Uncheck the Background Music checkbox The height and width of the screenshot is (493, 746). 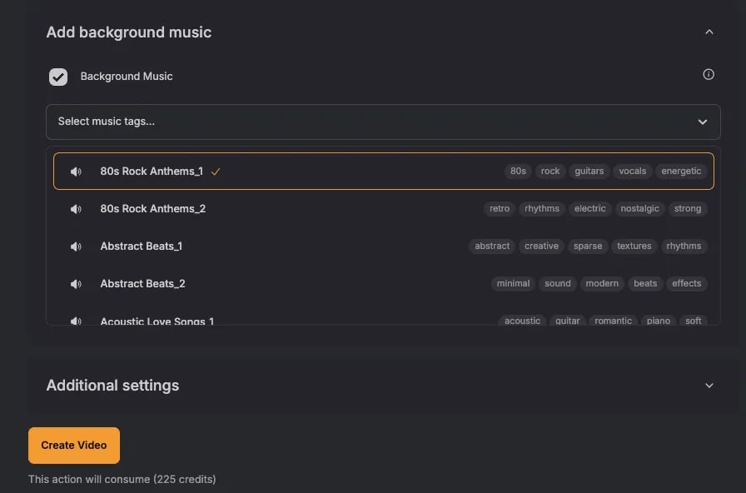tap(58, 77)
